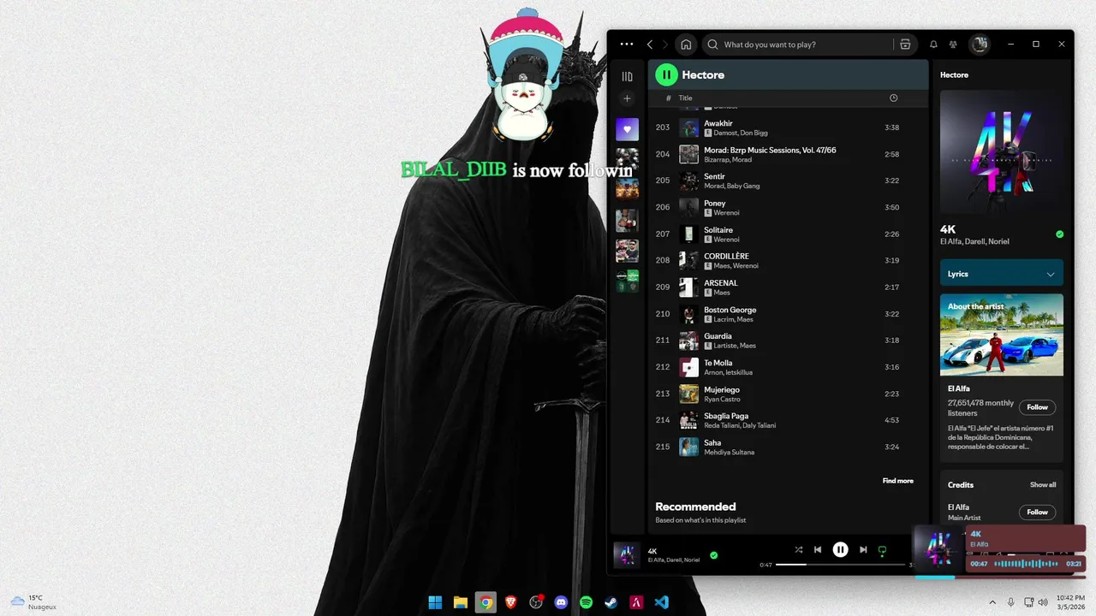Screen dimensions: 1096x616
Task: Open the user profile avatar menu
Action: tap(980, 44)
